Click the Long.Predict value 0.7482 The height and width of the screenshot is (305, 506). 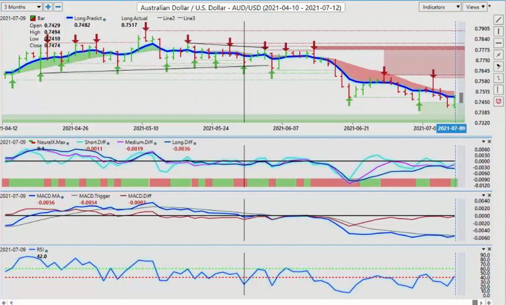point(82,25)
